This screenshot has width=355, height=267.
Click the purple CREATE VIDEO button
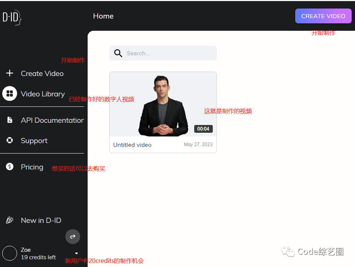pyautogui.click(x=323, y=16)
